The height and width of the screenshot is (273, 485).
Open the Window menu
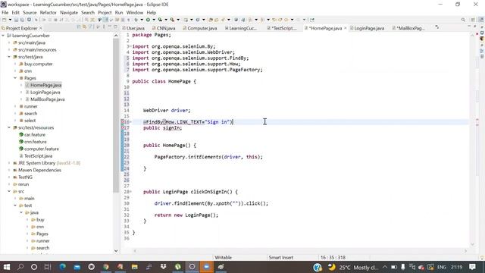[135, 12]
